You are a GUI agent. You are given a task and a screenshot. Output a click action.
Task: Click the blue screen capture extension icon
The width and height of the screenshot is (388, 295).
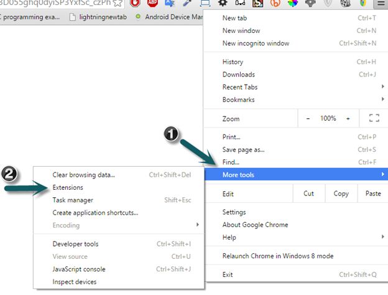pos(205,3)
